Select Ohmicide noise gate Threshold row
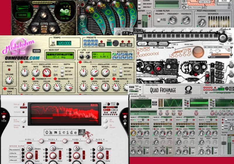234x164 pixels. (17, 150)
